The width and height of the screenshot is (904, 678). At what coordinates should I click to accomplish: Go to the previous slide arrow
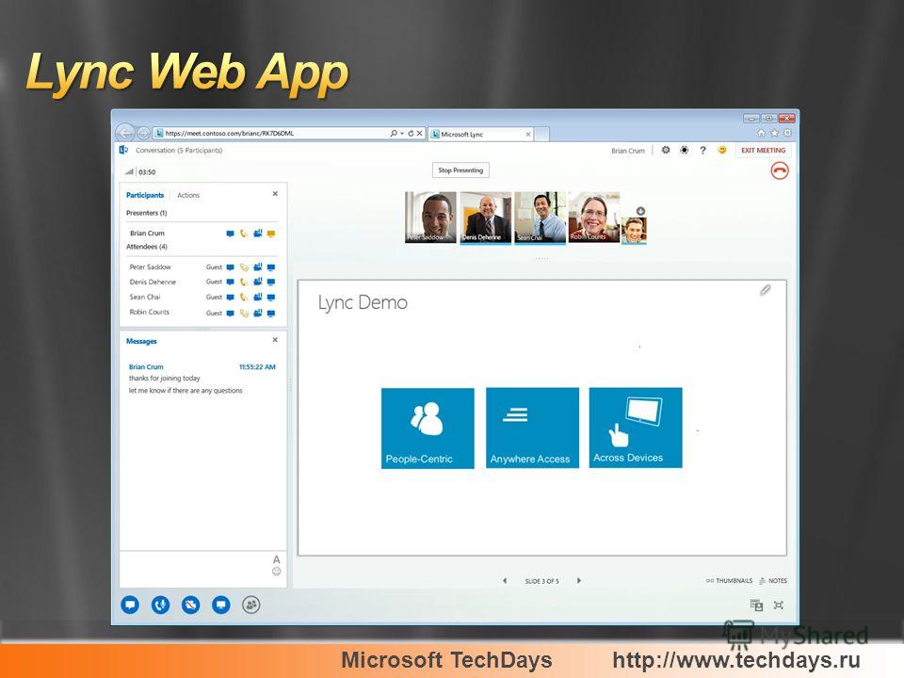point(505,581)
